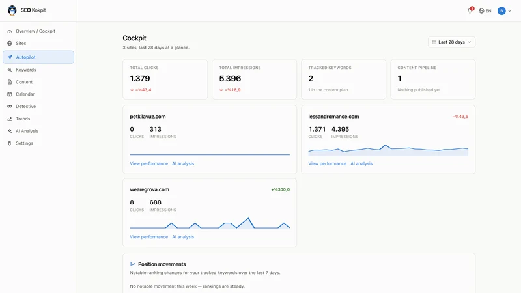Click the Total Clicks card showing 1.379
The height and width of the screenshot is (293, 521).
tap(165, 79)
